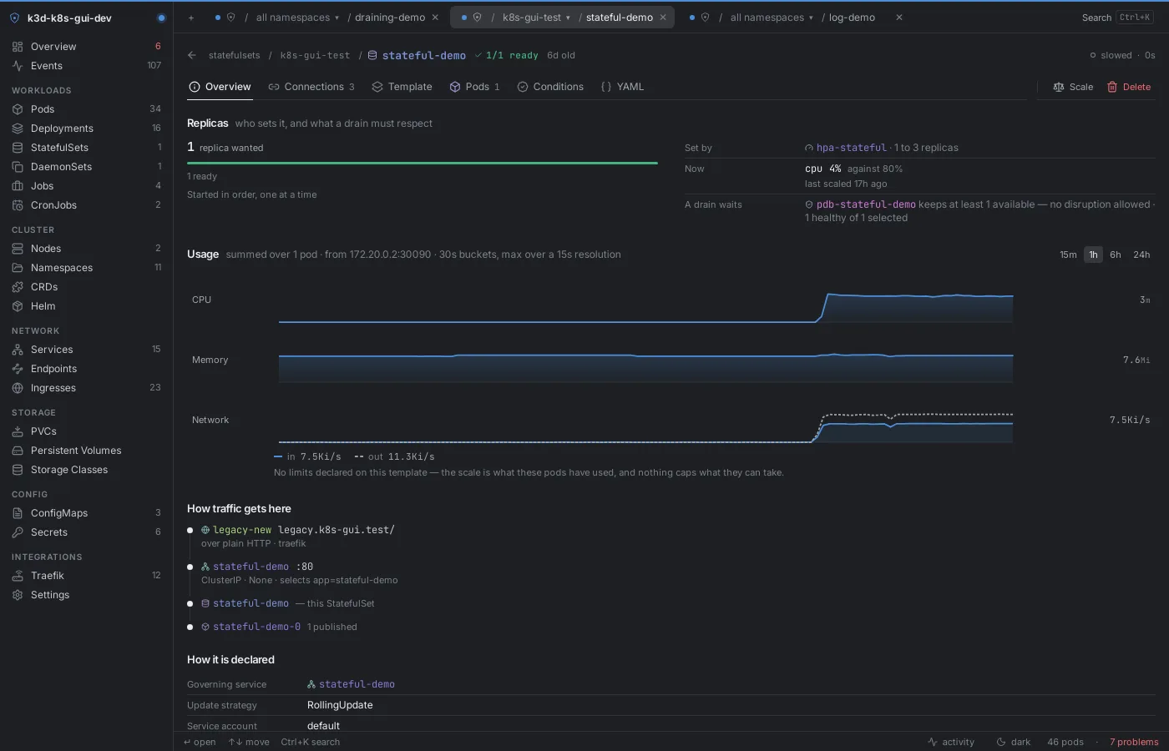Viewport: 1169px width, 751px height.
Task: Open Nodes under Cluster
Action: pyautogui.click(x=86, y=249)
